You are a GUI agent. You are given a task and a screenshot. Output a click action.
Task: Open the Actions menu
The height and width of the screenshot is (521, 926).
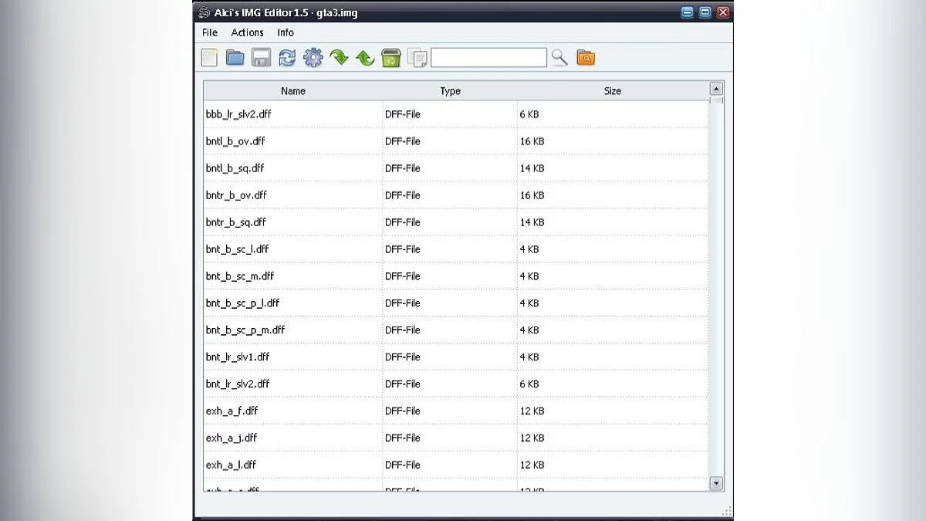[x=247, y=32]
